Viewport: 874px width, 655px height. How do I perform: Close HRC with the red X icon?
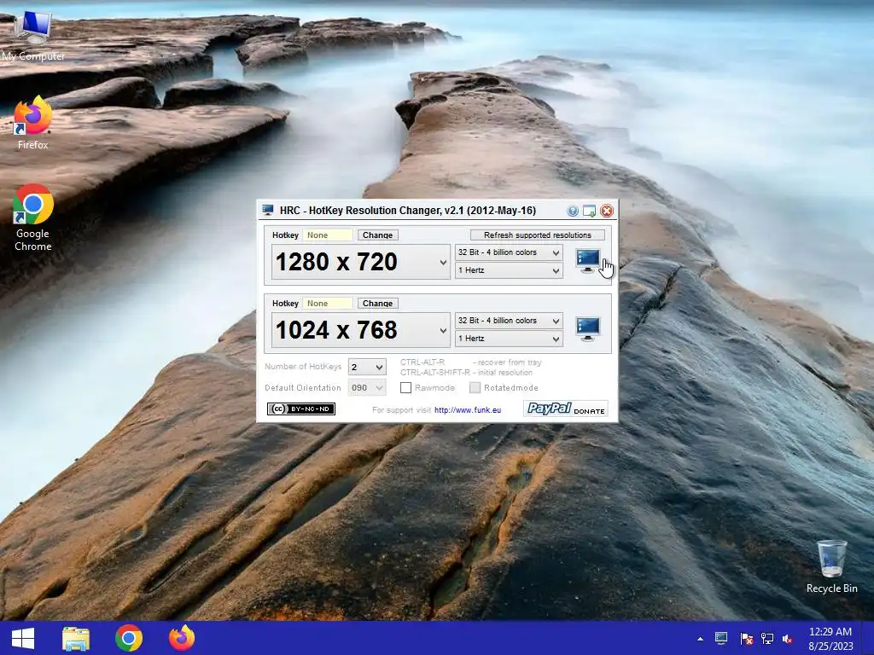coord(607,211)
